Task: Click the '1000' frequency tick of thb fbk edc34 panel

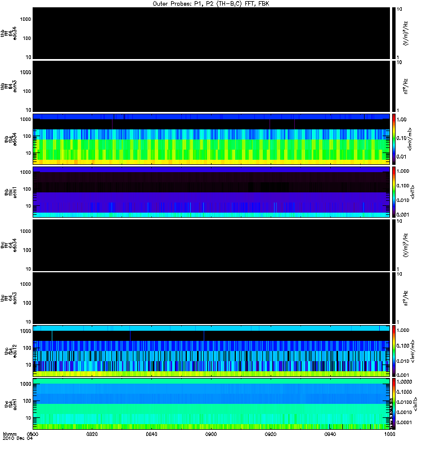Action: [x=25, y=119]
